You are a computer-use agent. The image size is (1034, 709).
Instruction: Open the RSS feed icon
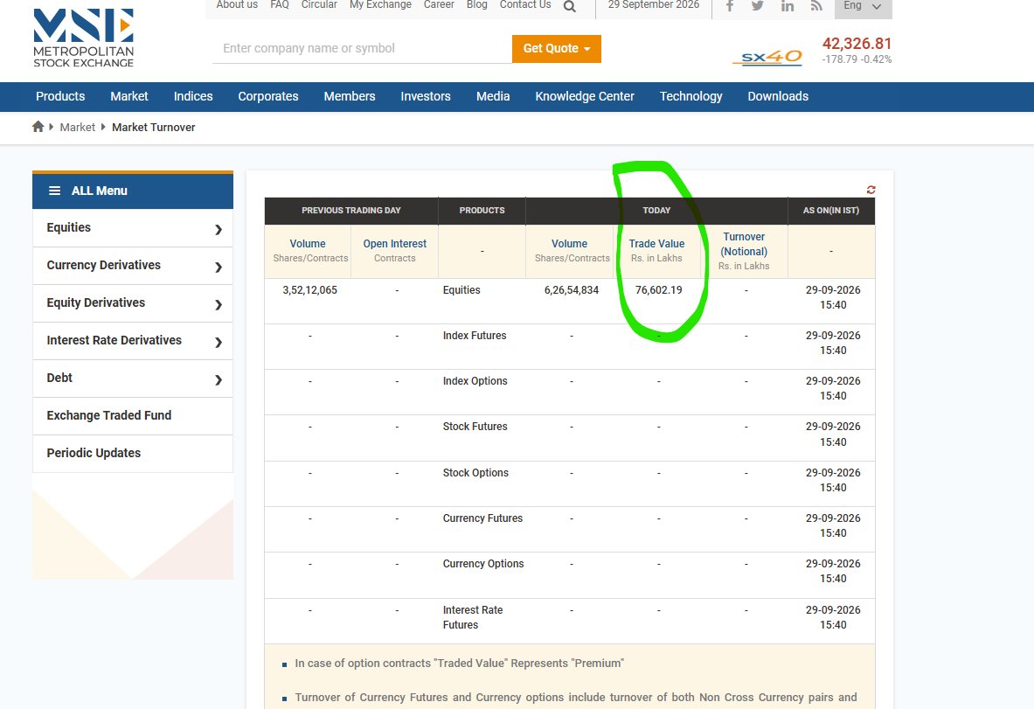[x=816, y=6]
